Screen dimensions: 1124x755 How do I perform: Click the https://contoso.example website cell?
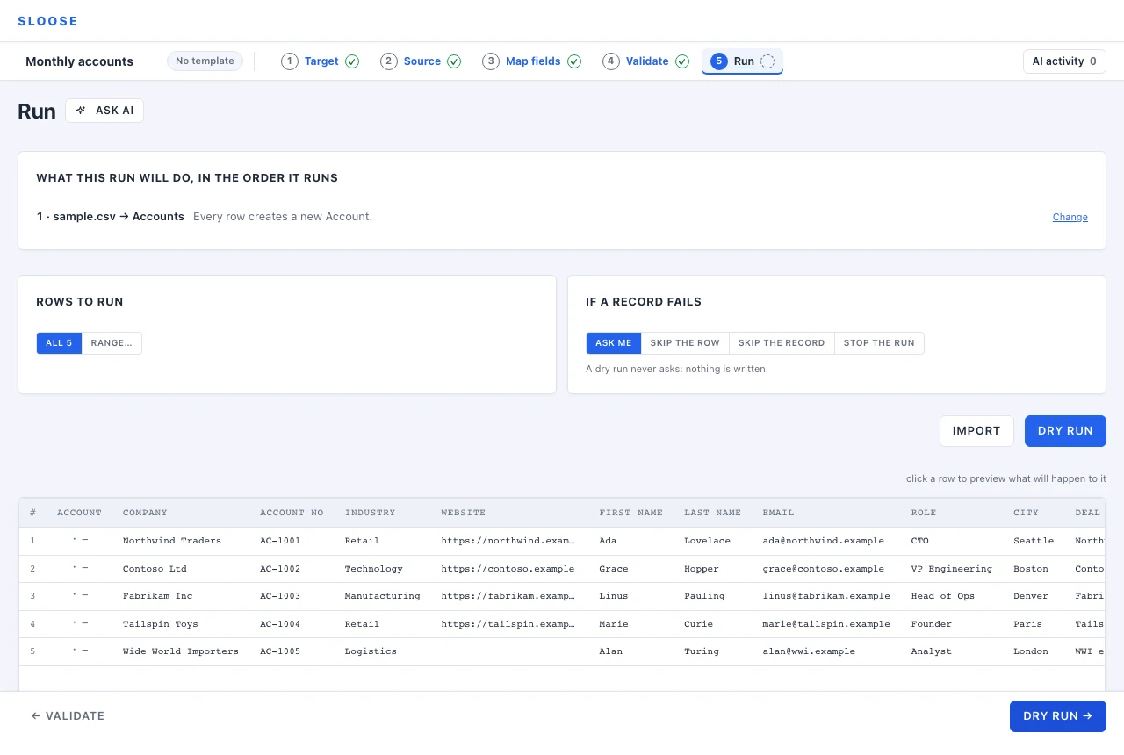[508, 569]
